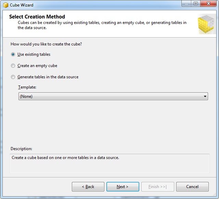Screen dimensions: 219x199
Task: Click the resize grip at window corner
Action: (215, 194)
